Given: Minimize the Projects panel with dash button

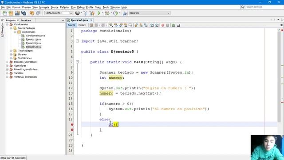Looking at the screenshot, I should [63, 20].
